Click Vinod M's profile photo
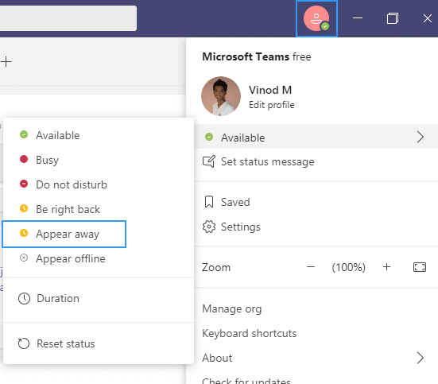 [x=221, y=96]
